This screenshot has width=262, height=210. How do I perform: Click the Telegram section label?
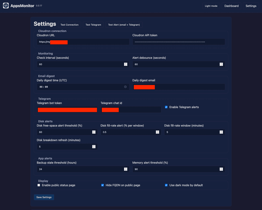click(44, 99)
